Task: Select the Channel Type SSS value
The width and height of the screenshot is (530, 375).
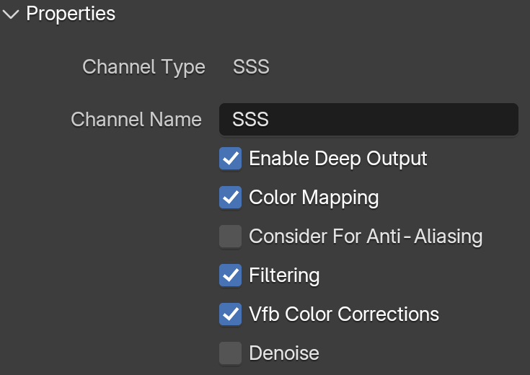Action: pyautogui.click(x=251, y=66)
